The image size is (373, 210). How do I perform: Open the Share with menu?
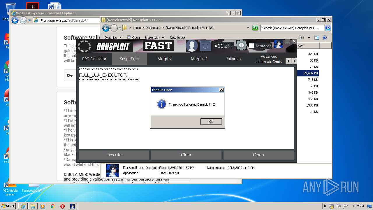pos(154,38)
